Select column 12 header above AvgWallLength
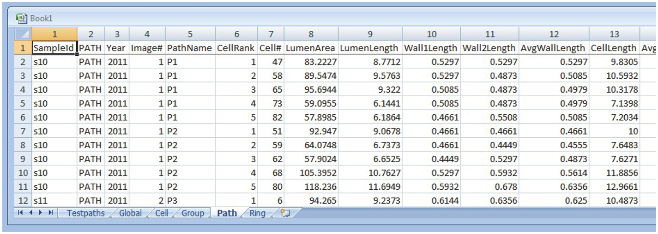 [x=554, y=34]
